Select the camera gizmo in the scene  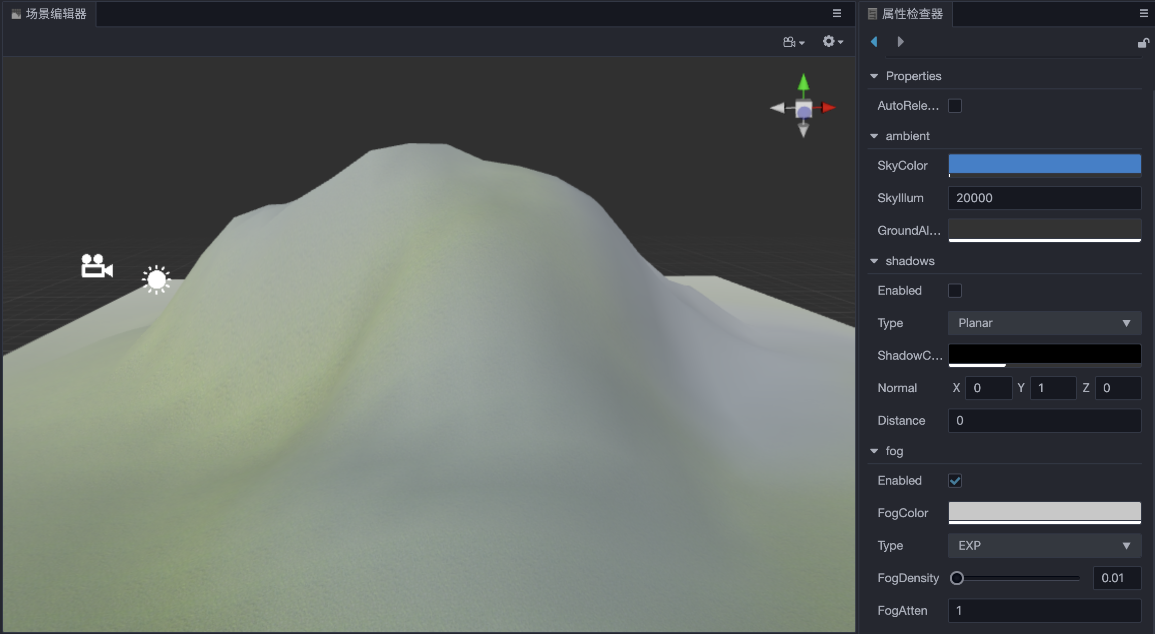click(x=97, y=266)
